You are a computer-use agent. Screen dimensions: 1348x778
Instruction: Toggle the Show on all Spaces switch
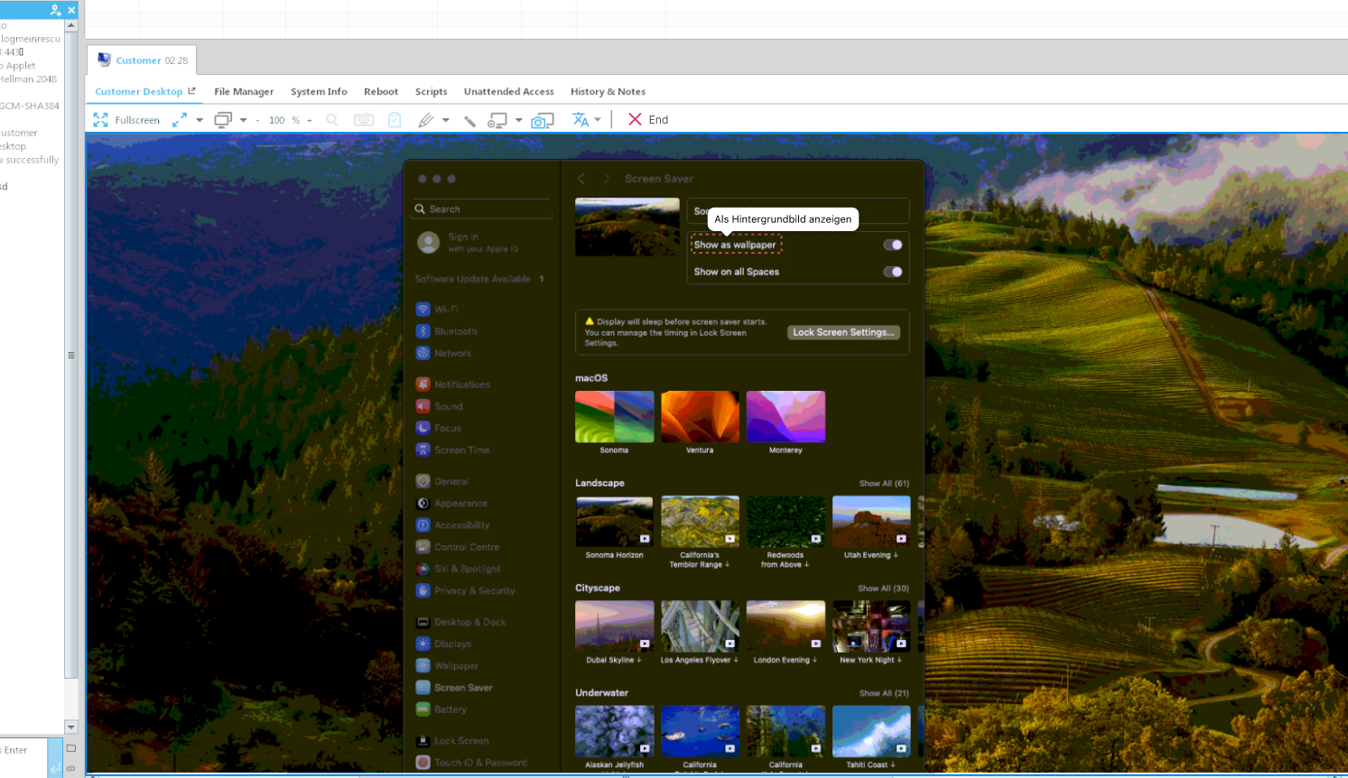click(x=892, y=272)
